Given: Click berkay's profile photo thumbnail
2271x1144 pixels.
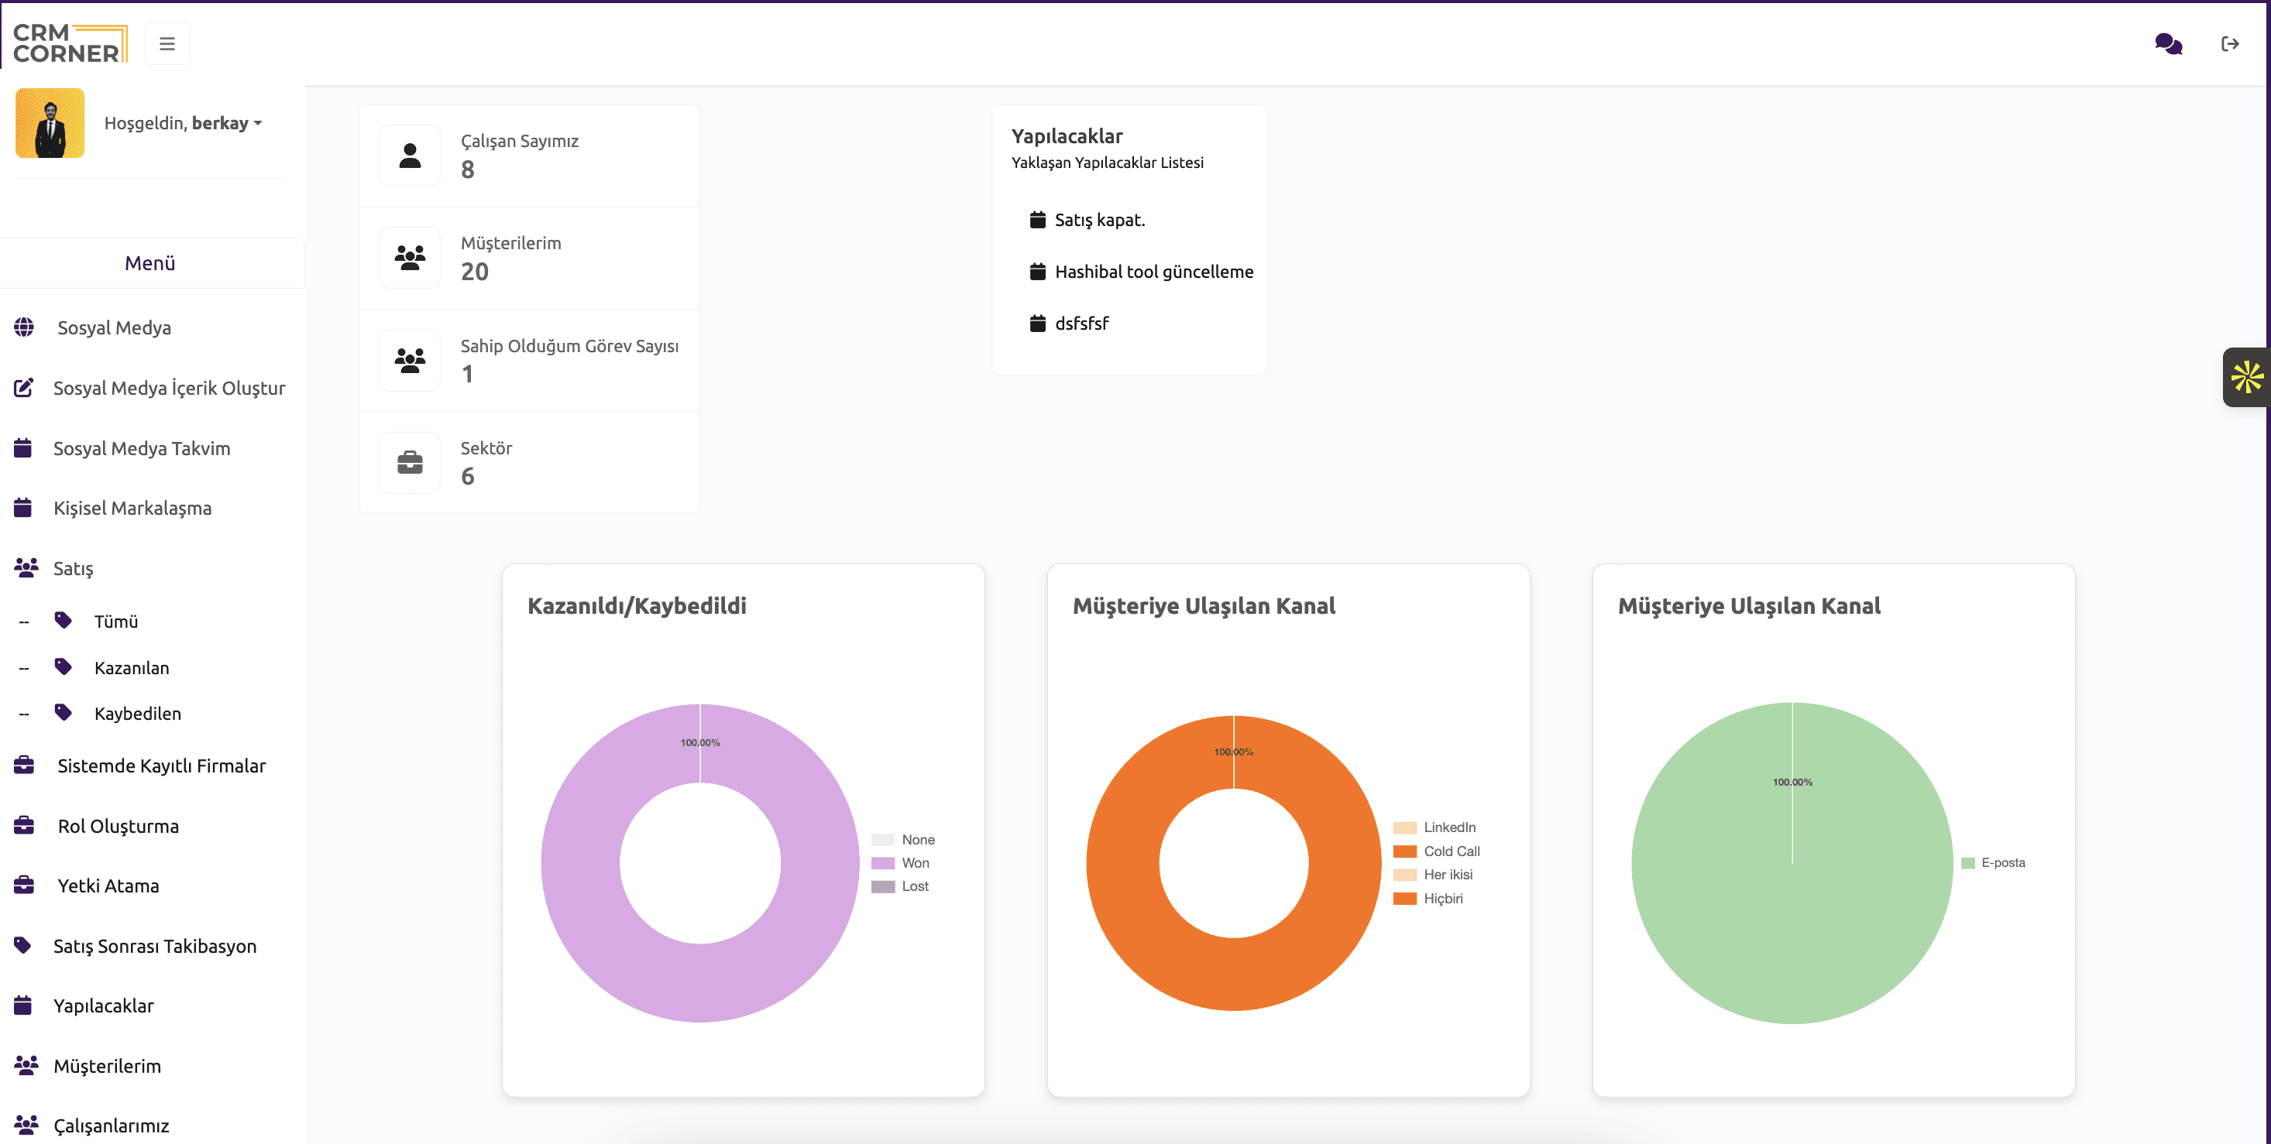Looking at the screenshot, I should click(x=50, y=123).
